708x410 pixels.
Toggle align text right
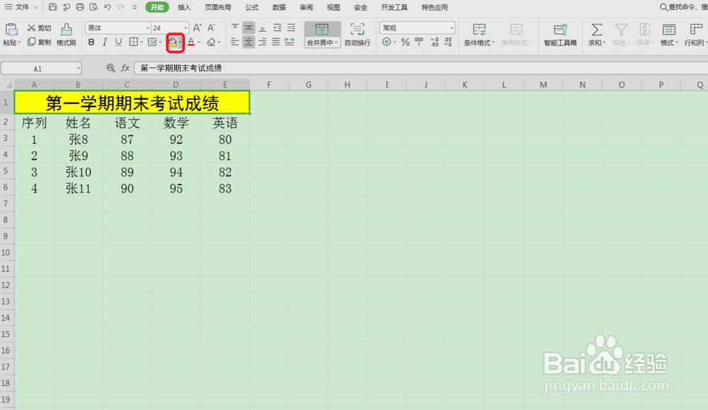(x=263, y=42)
